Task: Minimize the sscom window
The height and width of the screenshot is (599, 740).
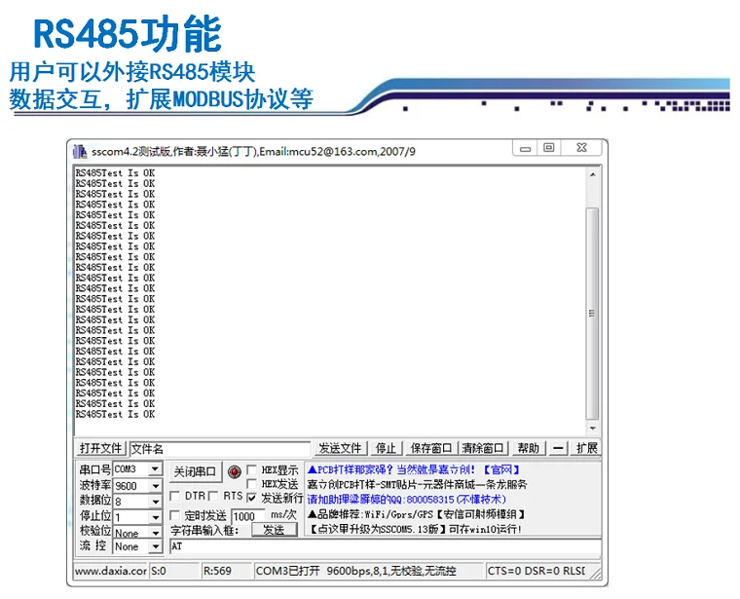Action: pos(525,148)
